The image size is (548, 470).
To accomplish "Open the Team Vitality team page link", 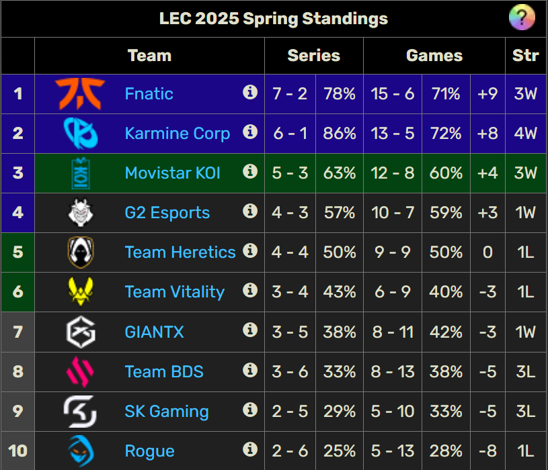I will (174, 291).
